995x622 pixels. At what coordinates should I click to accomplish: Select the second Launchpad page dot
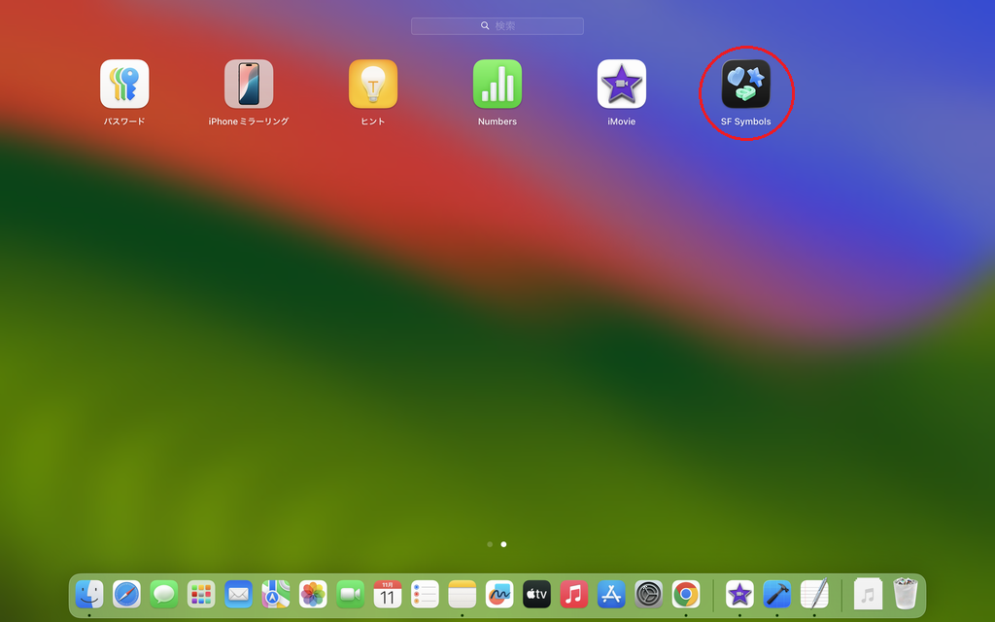click(x=503, y=544)
